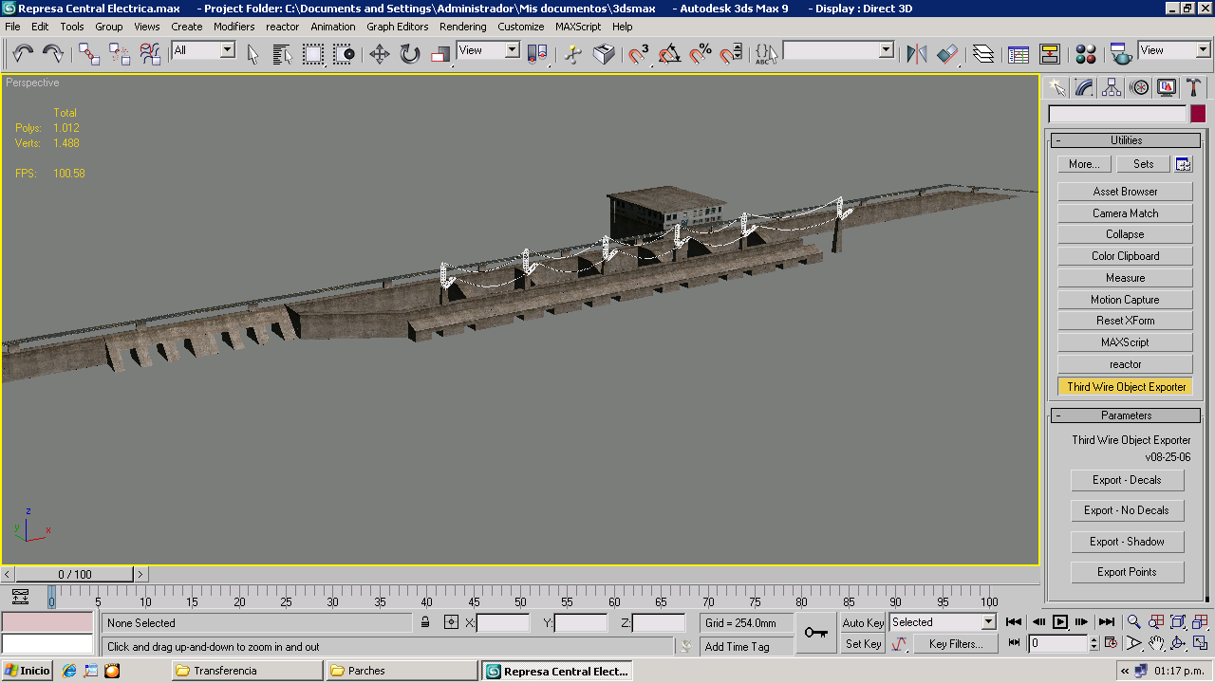Toggle Percent Snap icon

[x=701, y=54]
